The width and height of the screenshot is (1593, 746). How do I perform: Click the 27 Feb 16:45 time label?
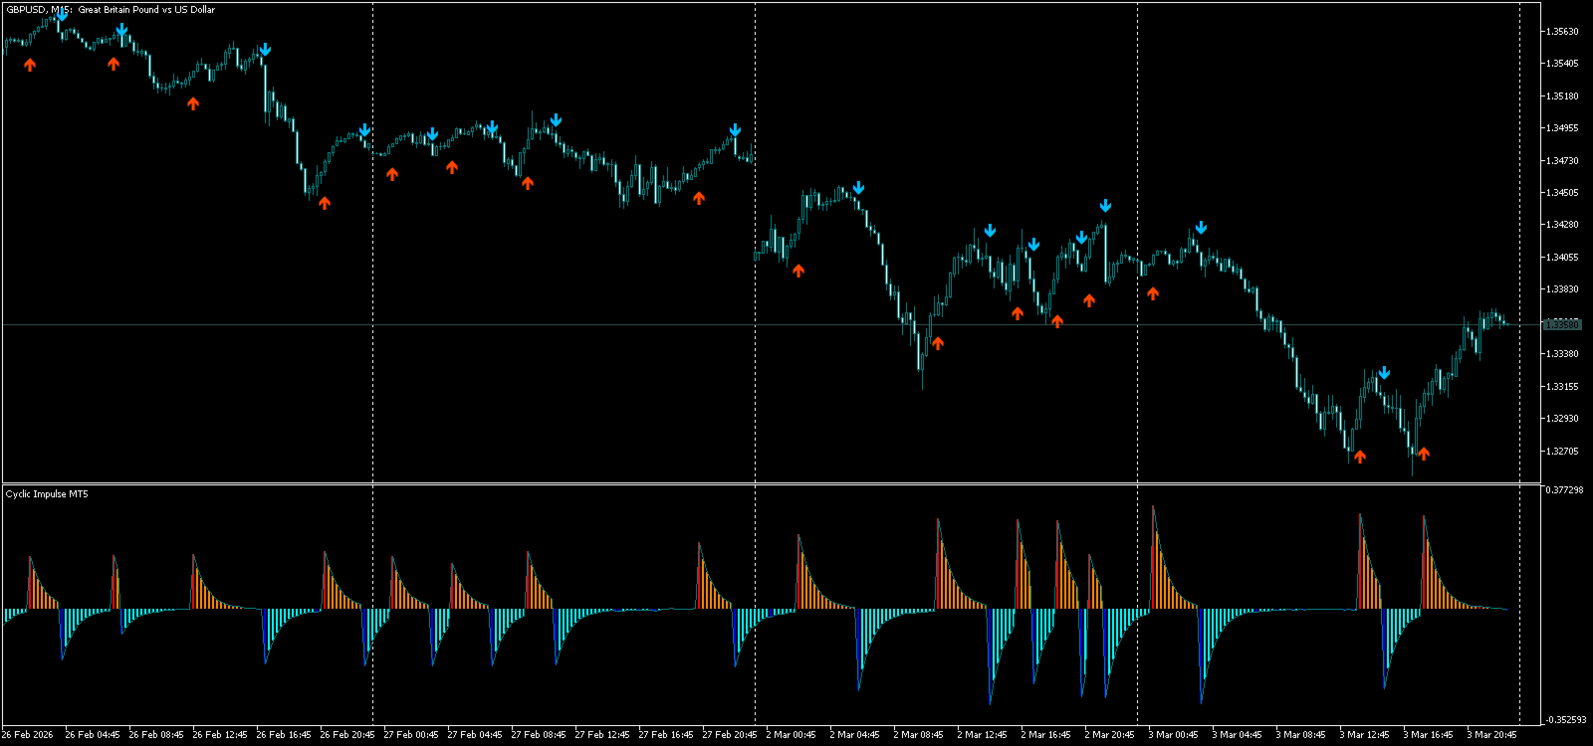point(666,735)
